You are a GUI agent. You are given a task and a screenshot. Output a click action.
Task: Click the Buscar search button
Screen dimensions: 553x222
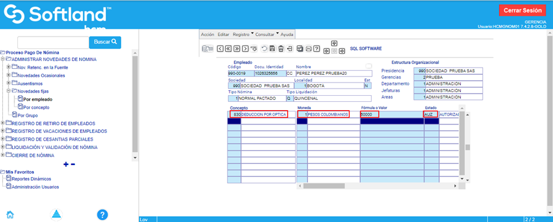coord(105,42)
